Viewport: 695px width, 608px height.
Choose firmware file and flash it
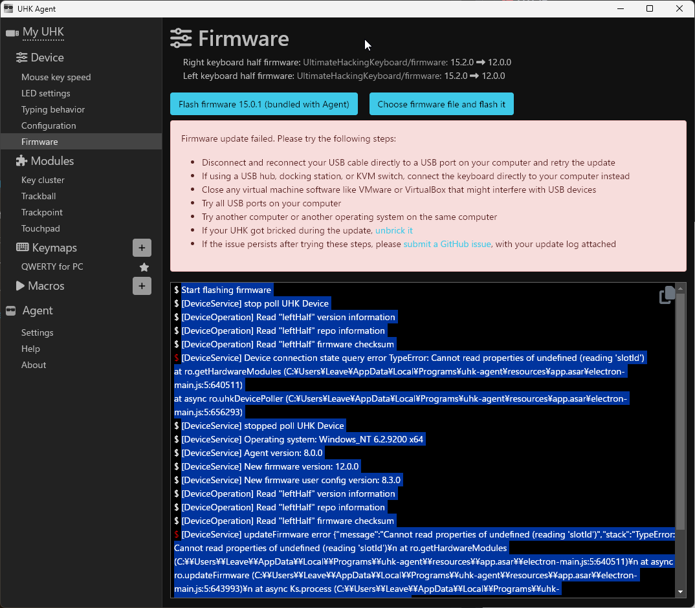(441, 104)
